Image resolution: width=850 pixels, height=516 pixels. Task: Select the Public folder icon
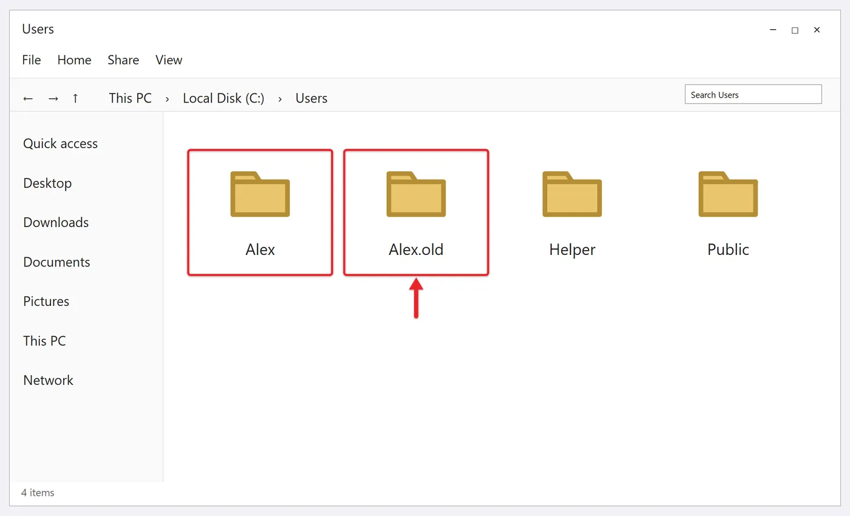pos(728,194)
